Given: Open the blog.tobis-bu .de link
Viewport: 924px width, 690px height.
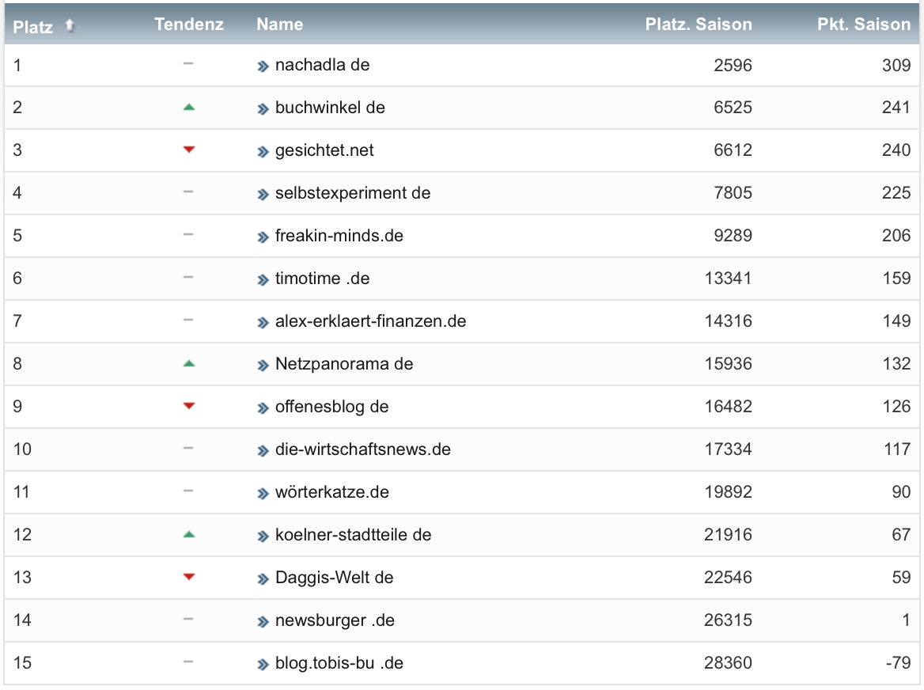Looking at the screenshot, I should pos(339,663).
